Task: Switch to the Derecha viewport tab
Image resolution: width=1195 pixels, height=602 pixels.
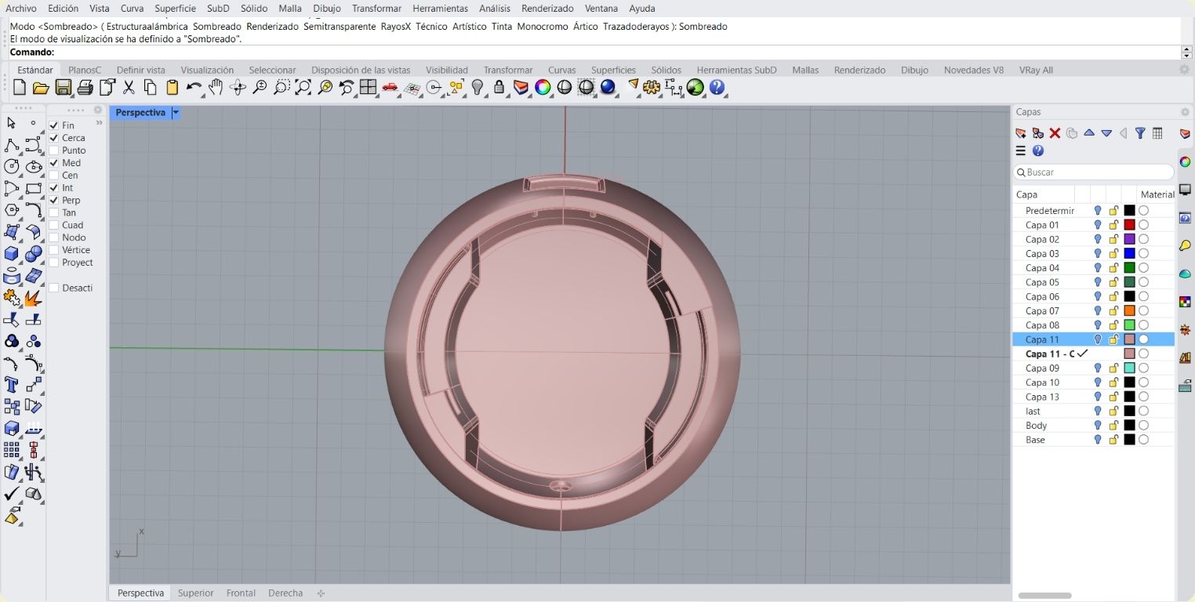Action: [x=285, y=593]
